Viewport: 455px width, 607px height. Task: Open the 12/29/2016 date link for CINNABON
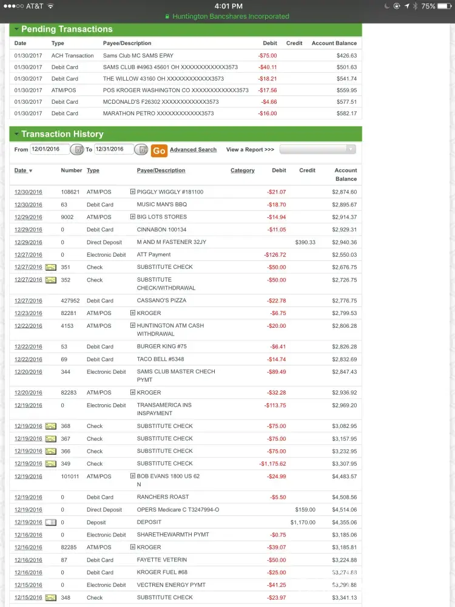[29, 229]
